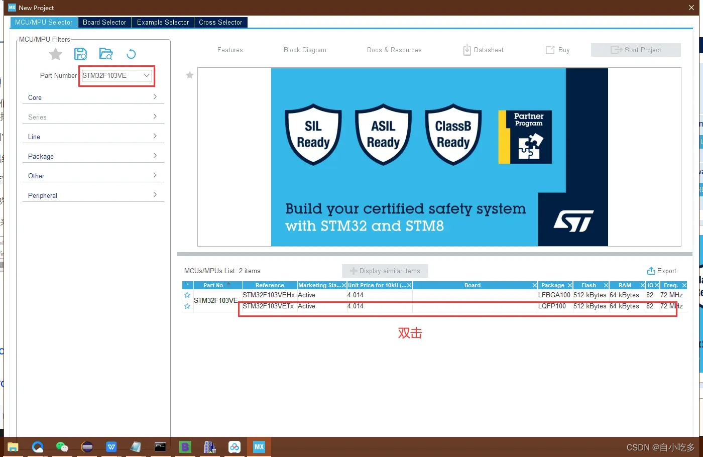Close the New Project window
Image resolution: width=703 pixels, height=457 pixels.
691,8
